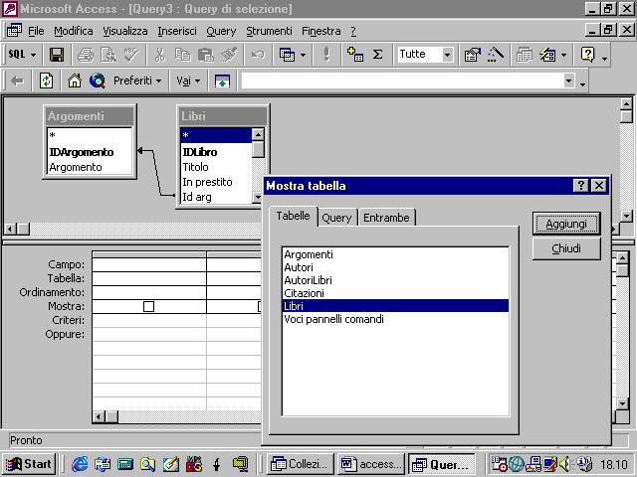The width and height of the screenshot is (637, 477).
Task: Click the Format Painter brush icon
Action: pos(229,55)
